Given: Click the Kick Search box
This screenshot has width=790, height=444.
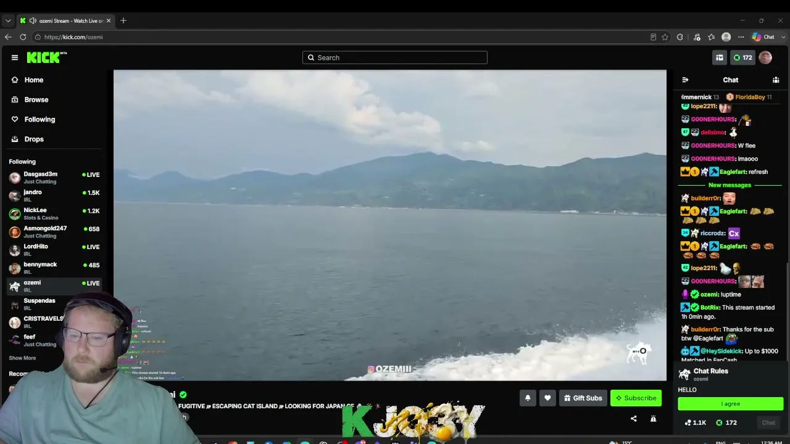Looking at the screenshot, I should 395,57.
